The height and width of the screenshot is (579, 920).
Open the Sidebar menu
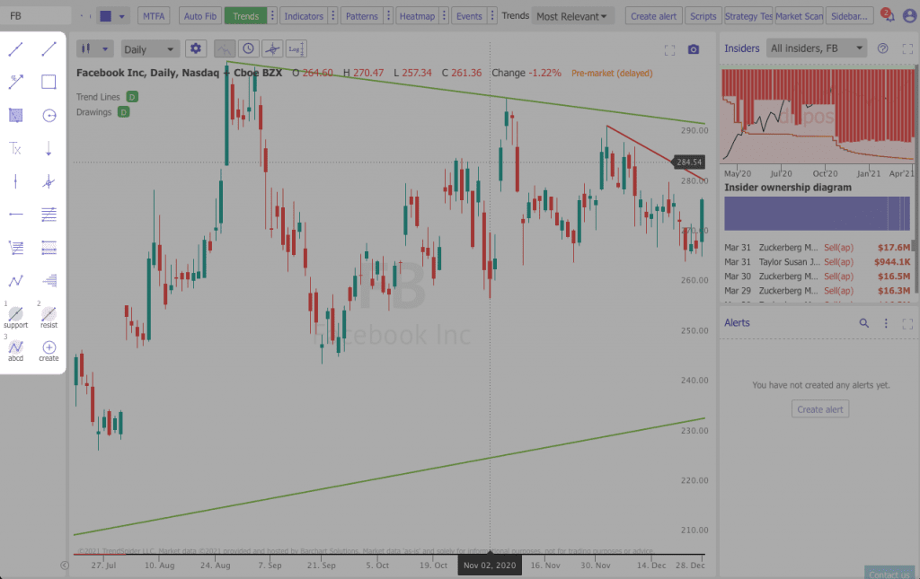(x=849, y=16)
